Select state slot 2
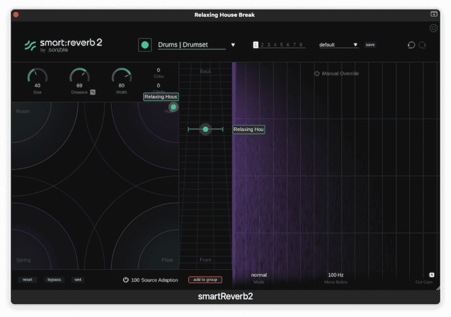The width and height of the screenshot is (451, 317). [x=262, y=45]
